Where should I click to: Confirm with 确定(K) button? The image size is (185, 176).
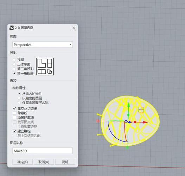(x=23, y=162)
